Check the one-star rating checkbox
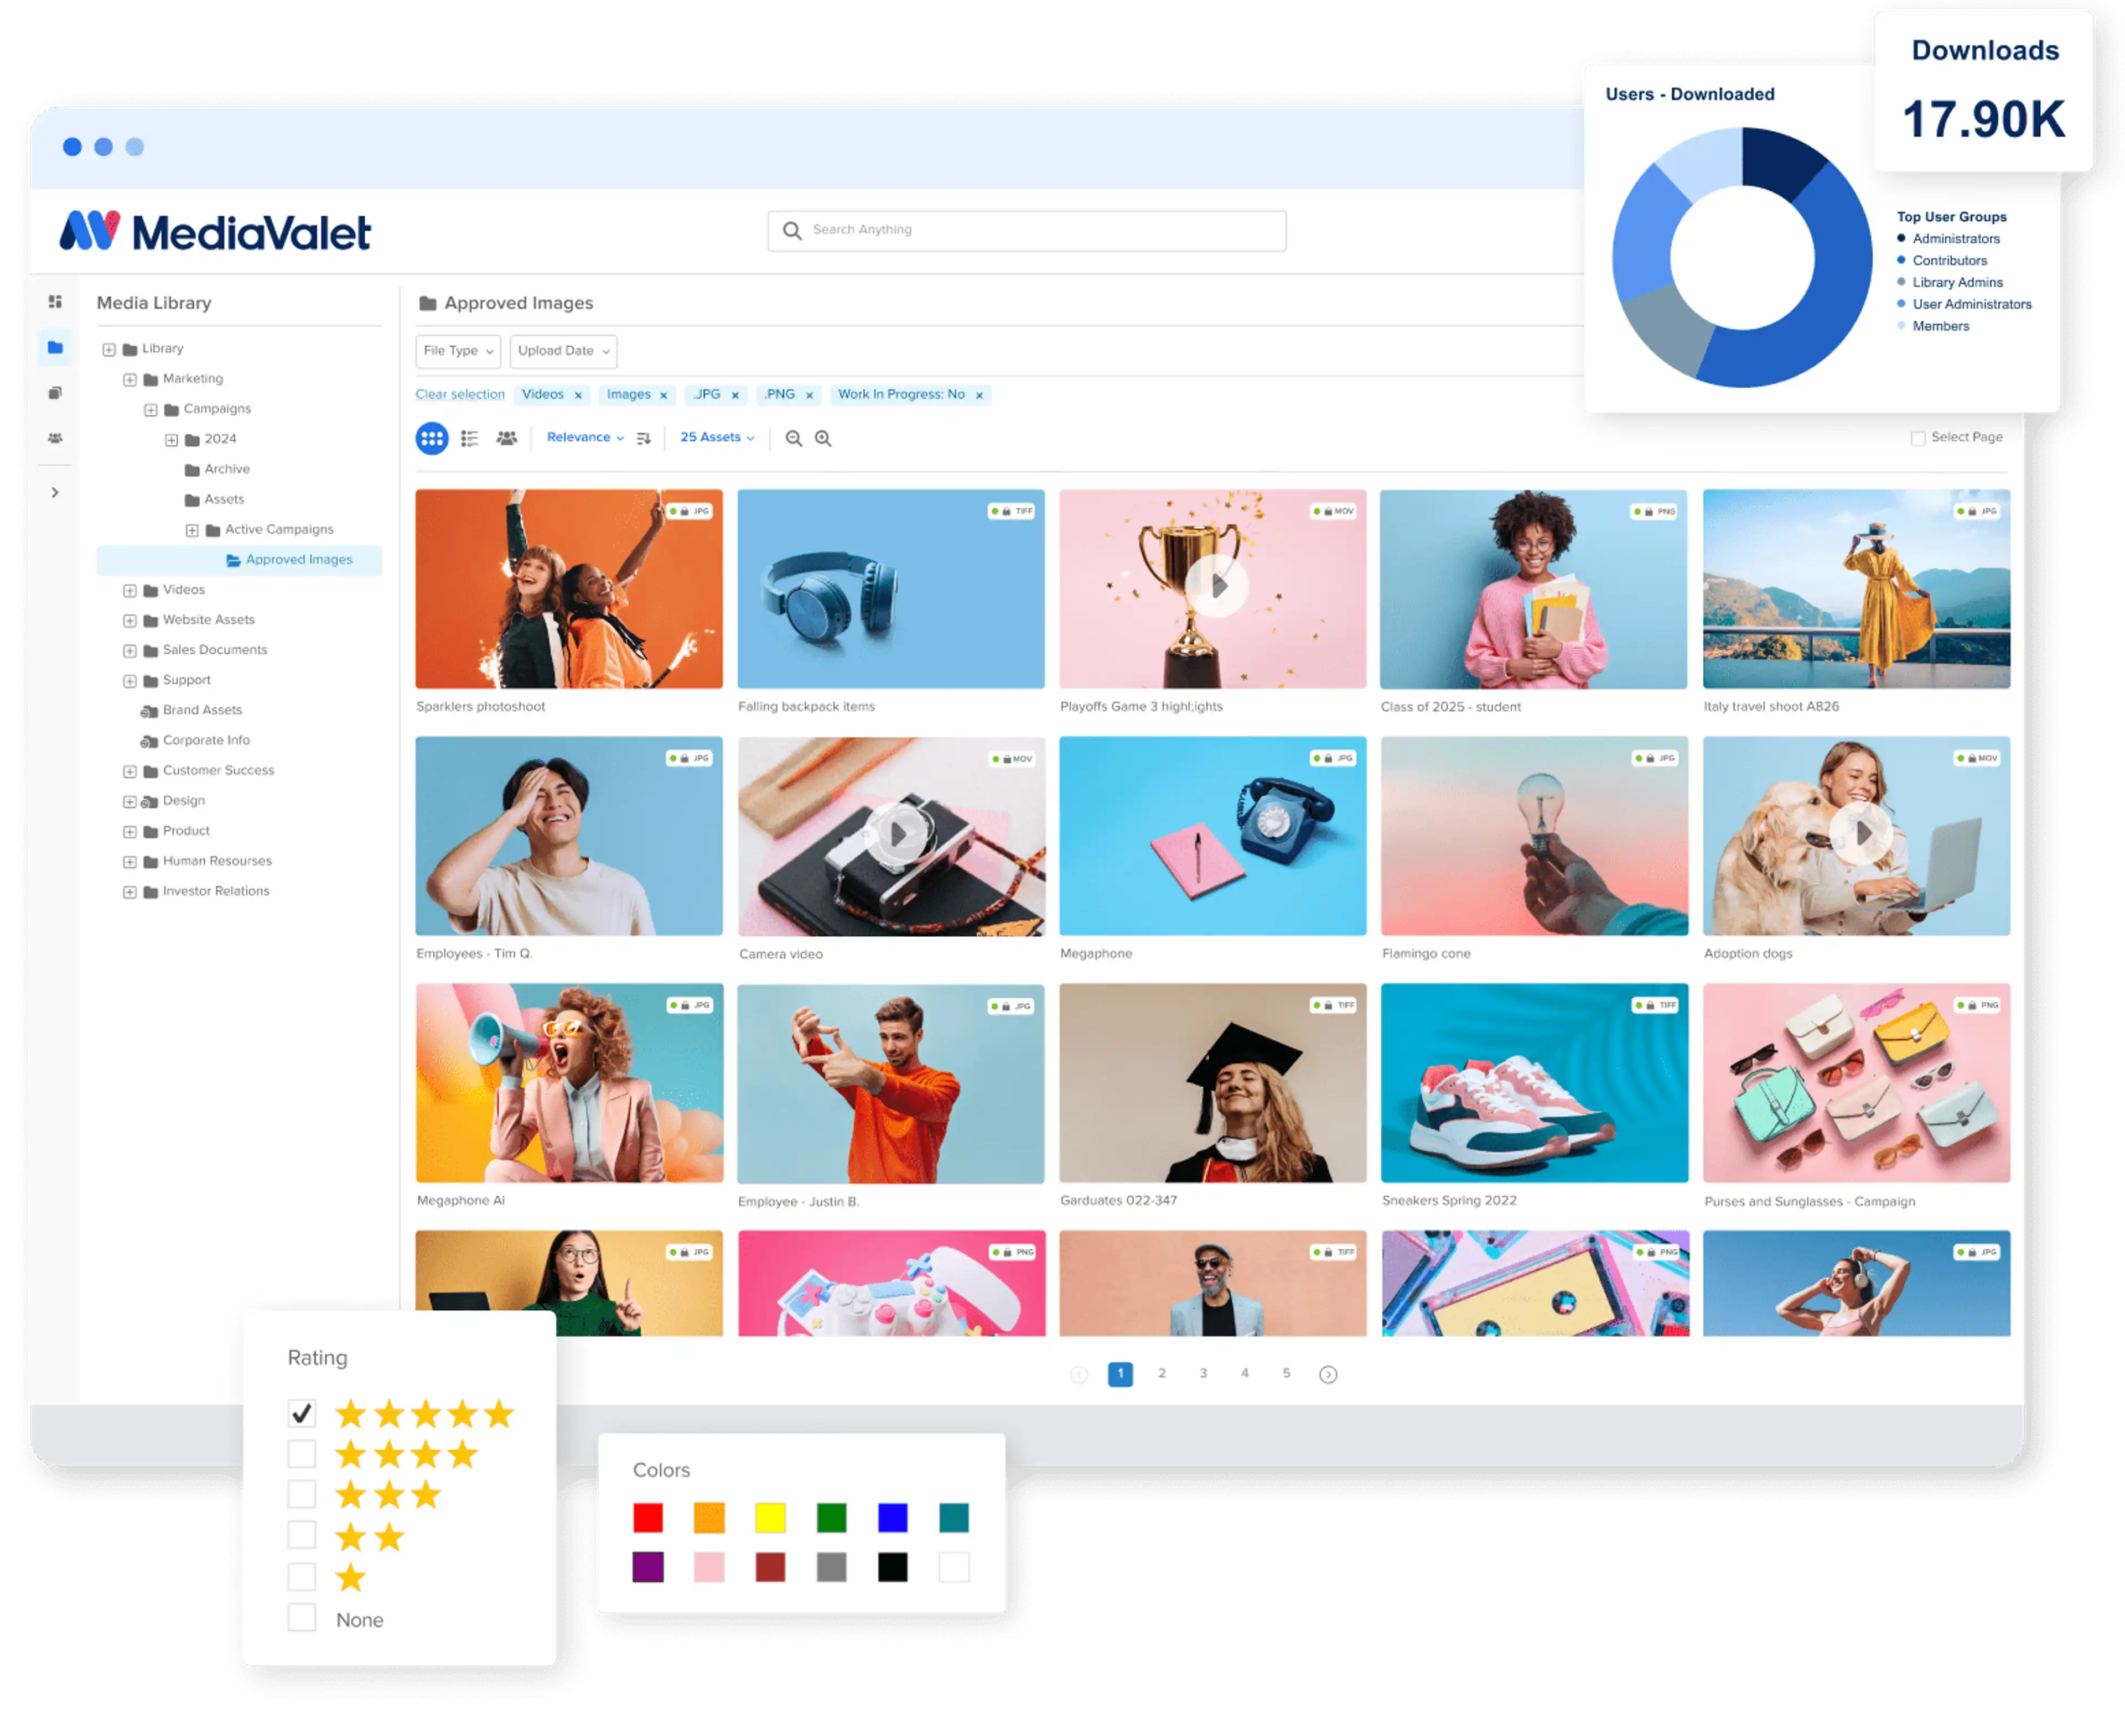This screenshot has height=1736, width=2125. coord(301,1577)
